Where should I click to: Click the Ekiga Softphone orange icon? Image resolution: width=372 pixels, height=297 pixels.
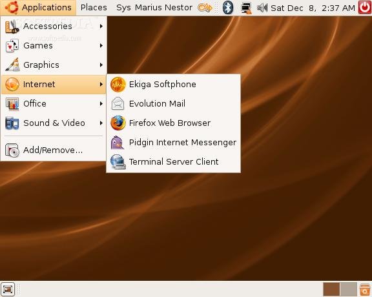click(x=118, y=85)
